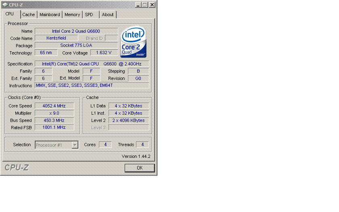Click the Kentsfield code name value
Screen dimensions: 339x212
(x=56, y=38)
